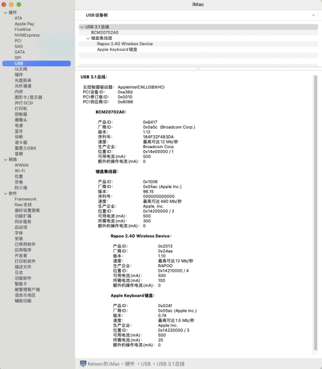
Task: Click the details pane vertical scrollbar
Action: tap(316, 213)
